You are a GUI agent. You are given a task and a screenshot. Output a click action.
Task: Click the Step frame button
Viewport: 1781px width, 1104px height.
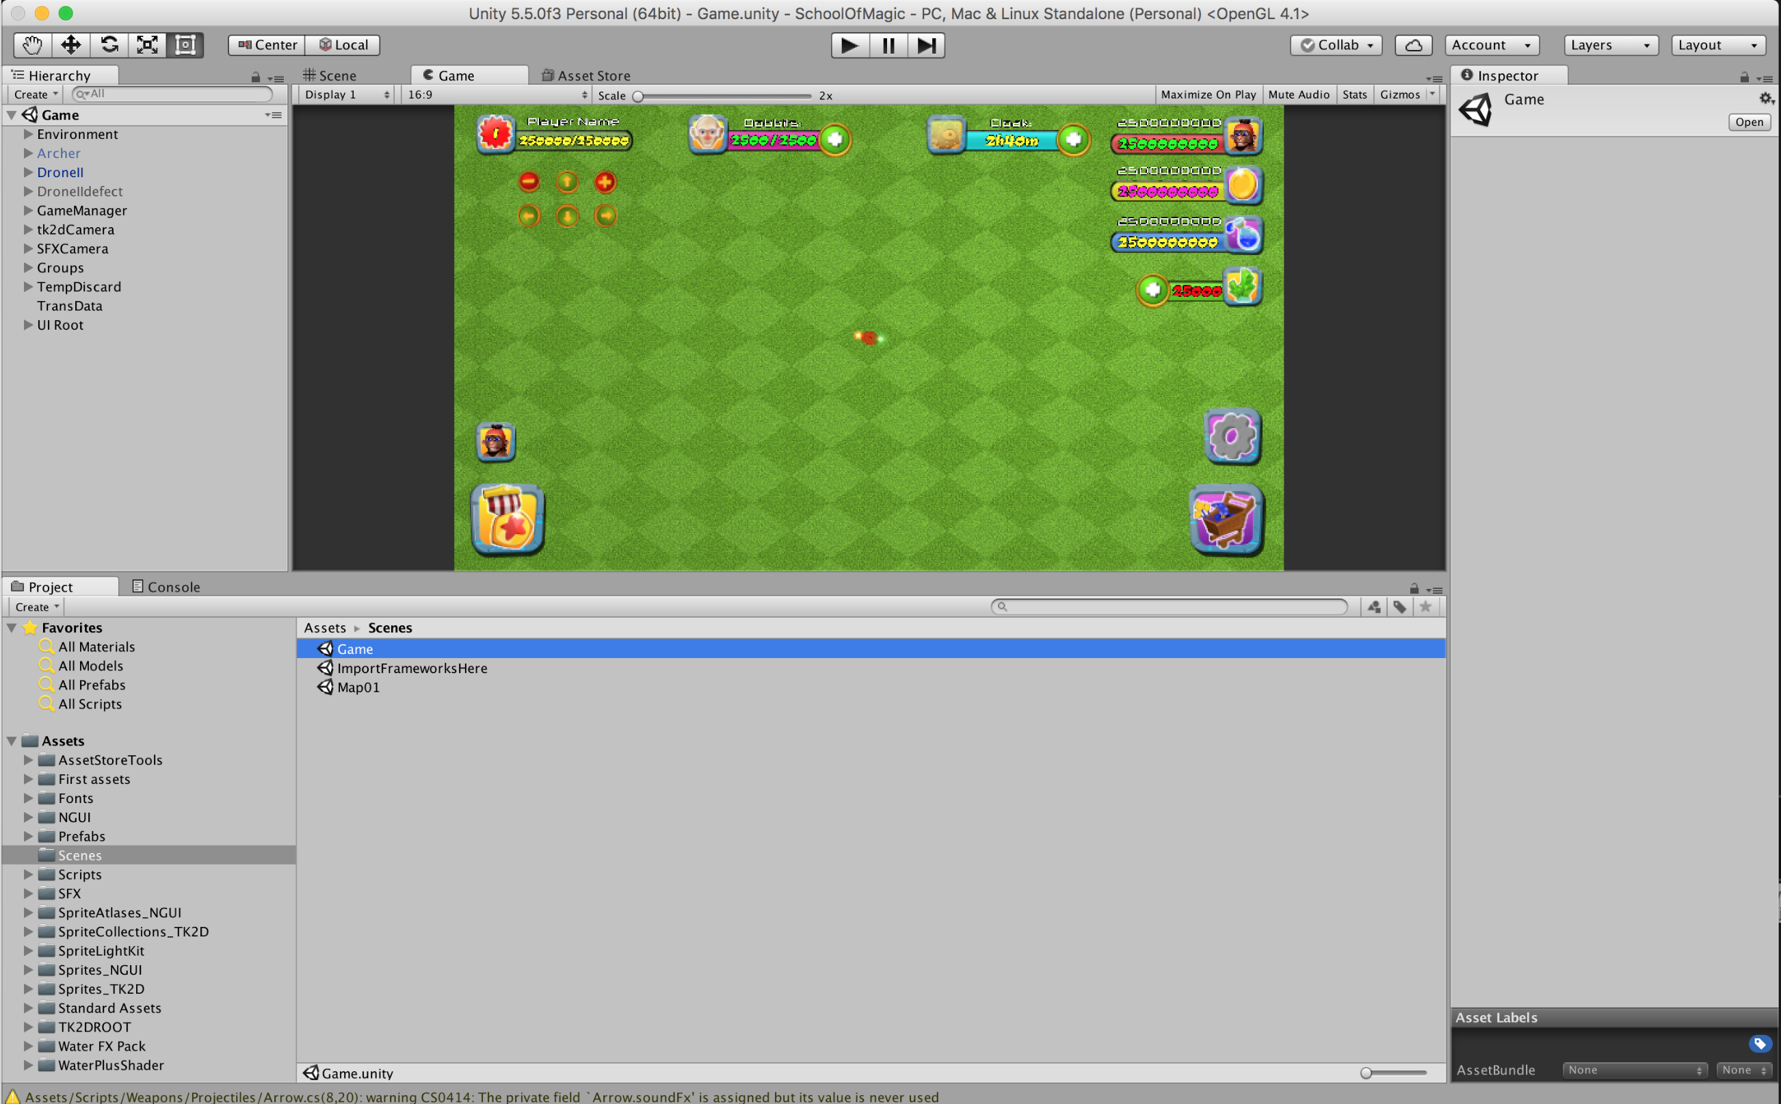click(926, 45)
